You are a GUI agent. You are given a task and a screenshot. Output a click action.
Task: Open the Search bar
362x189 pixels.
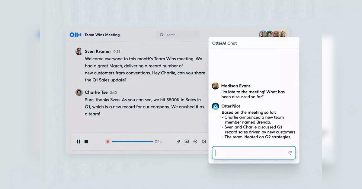[178, 35]
